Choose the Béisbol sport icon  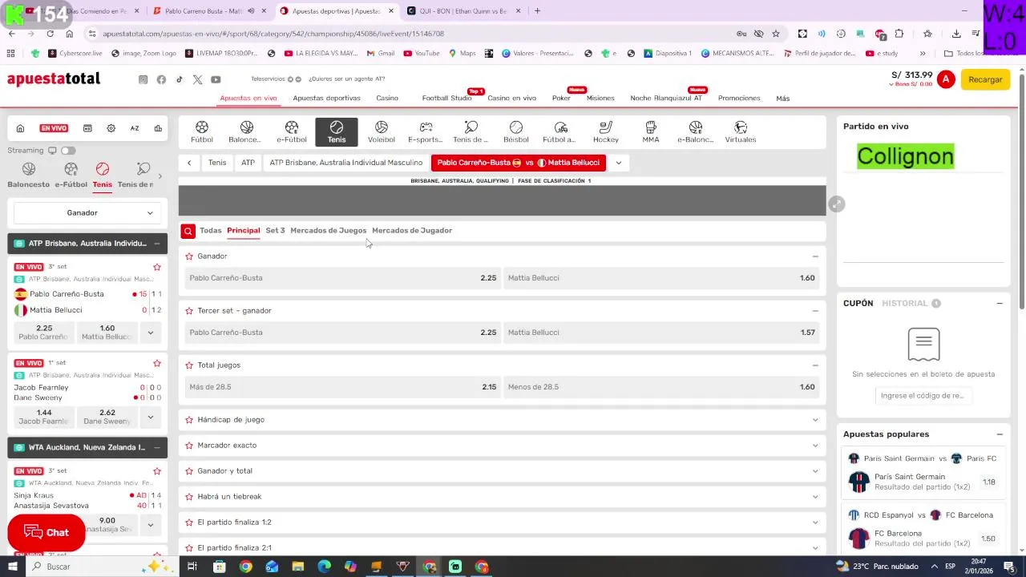[516, 132]
